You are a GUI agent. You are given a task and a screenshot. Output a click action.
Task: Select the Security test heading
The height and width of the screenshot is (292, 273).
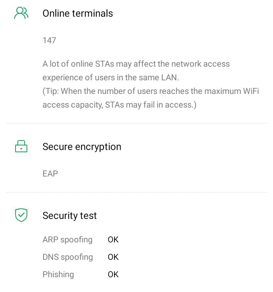click(x=70, y=215)
